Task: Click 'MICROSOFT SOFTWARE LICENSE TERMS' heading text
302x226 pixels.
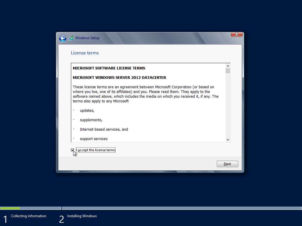Action: 109,68
